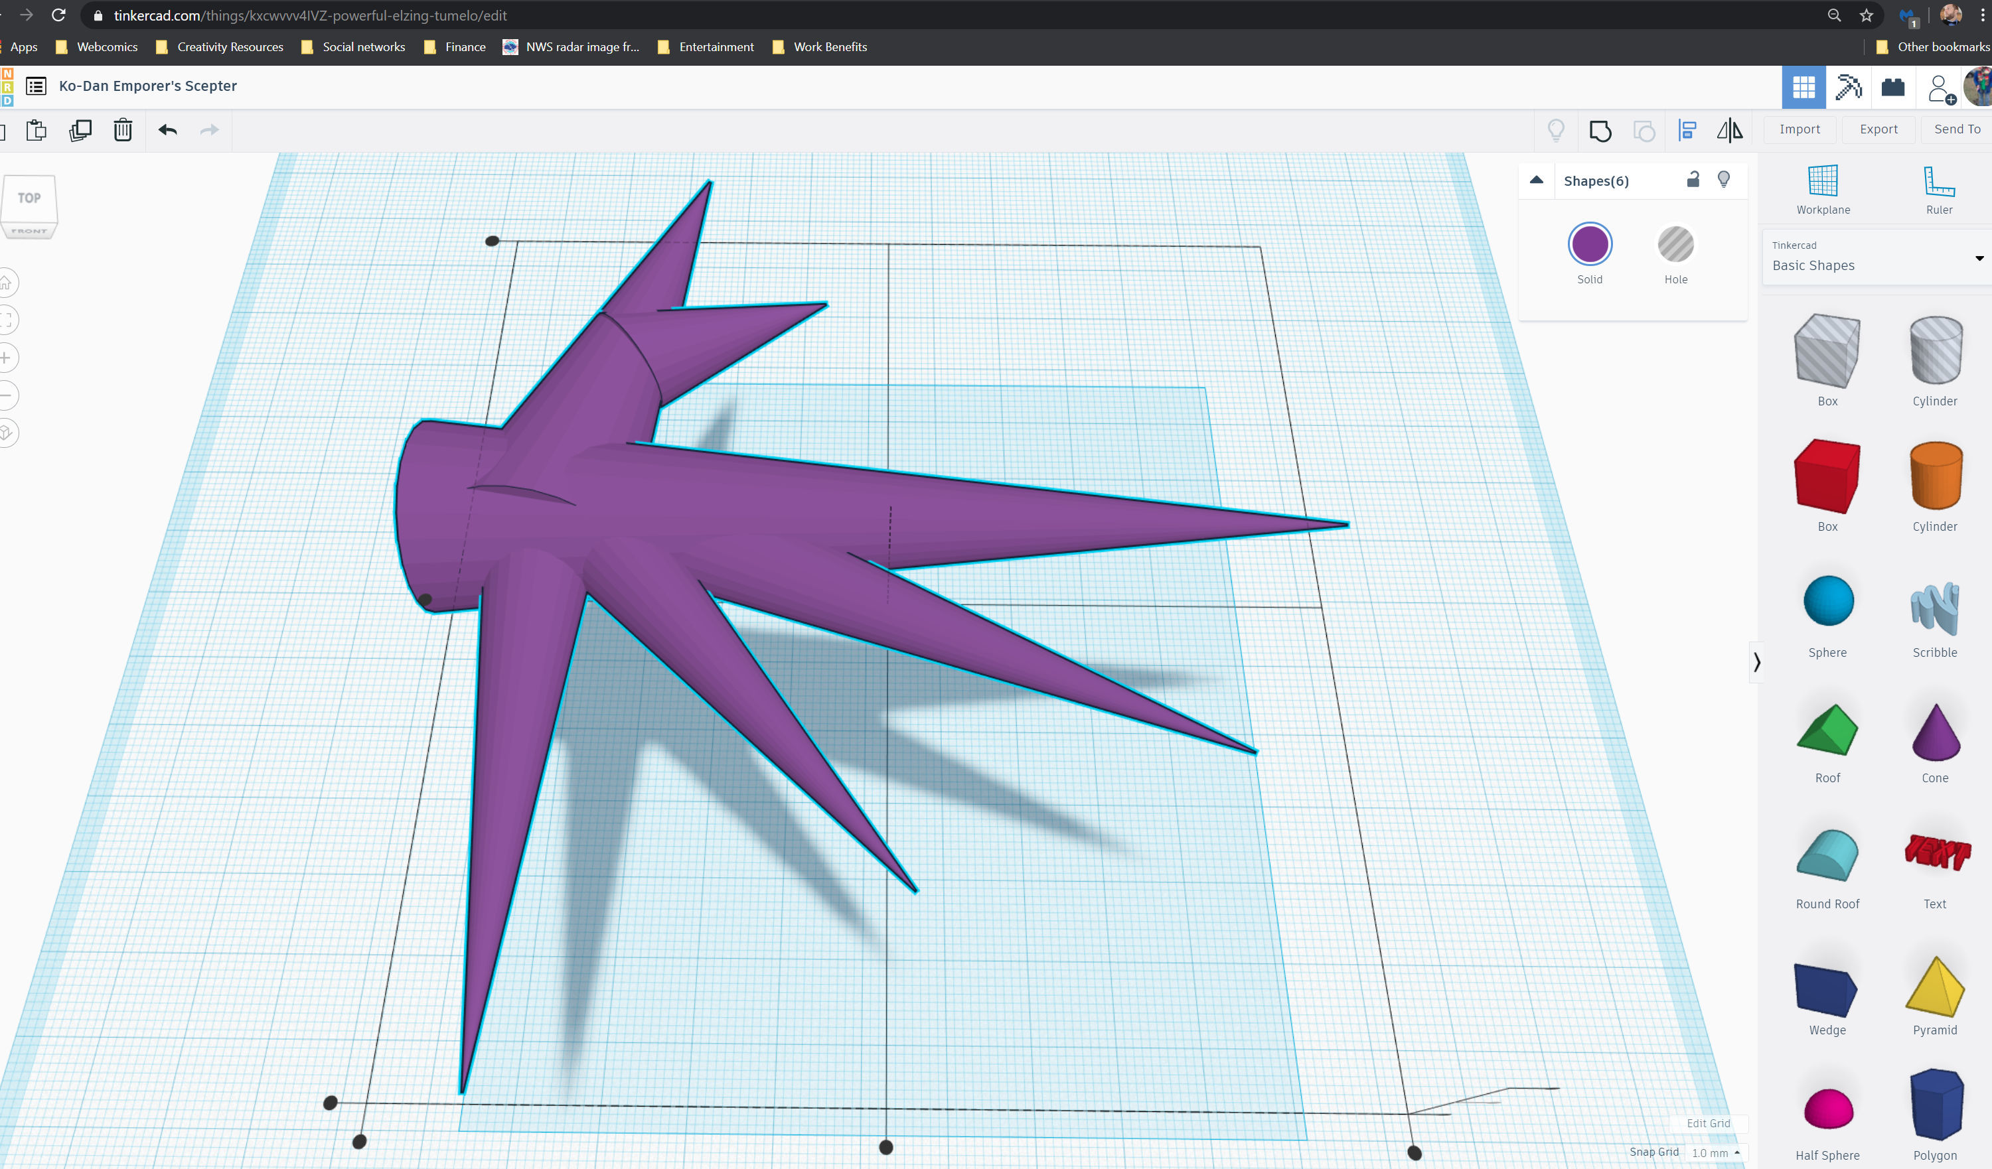Open the designs list icon beside title
The height and width of the screenshot is (1169, 1992).
(36, 86)
